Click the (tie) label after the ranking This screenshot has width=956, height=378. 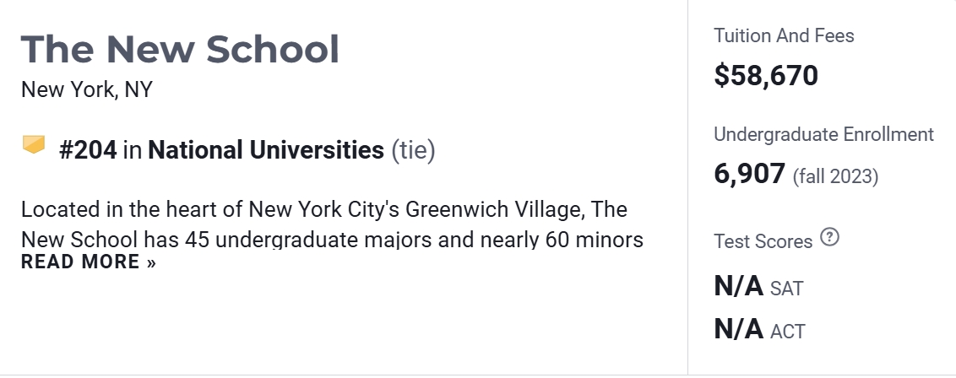click(413, 150)
